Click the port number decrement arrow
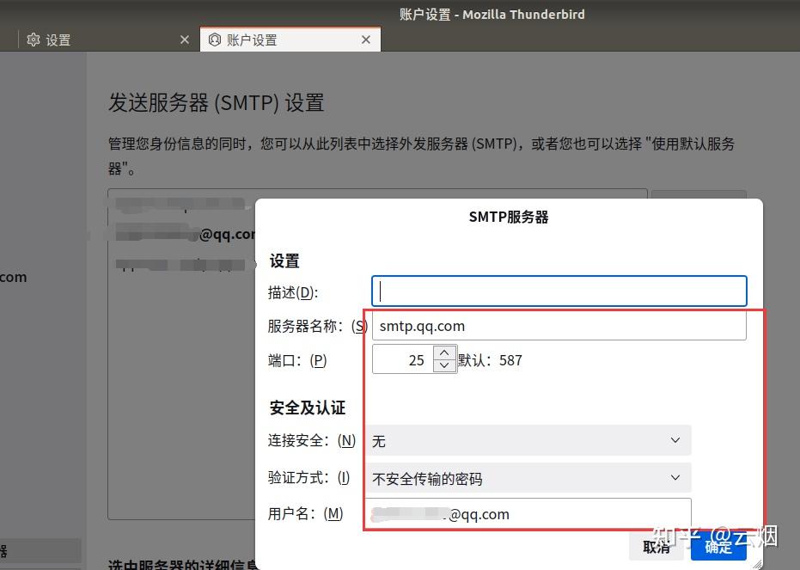The image size is (800, 570). 444,366
